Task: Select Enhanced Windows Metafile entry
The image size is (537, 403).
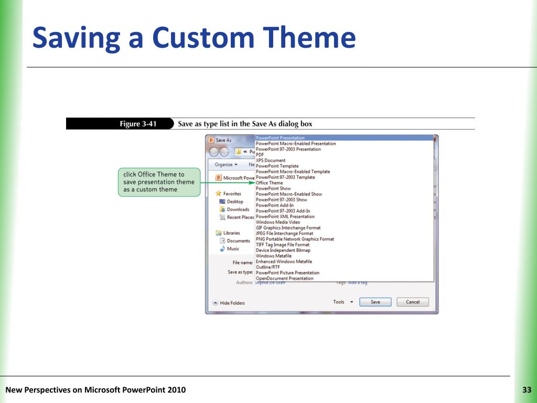Action: 344,261
